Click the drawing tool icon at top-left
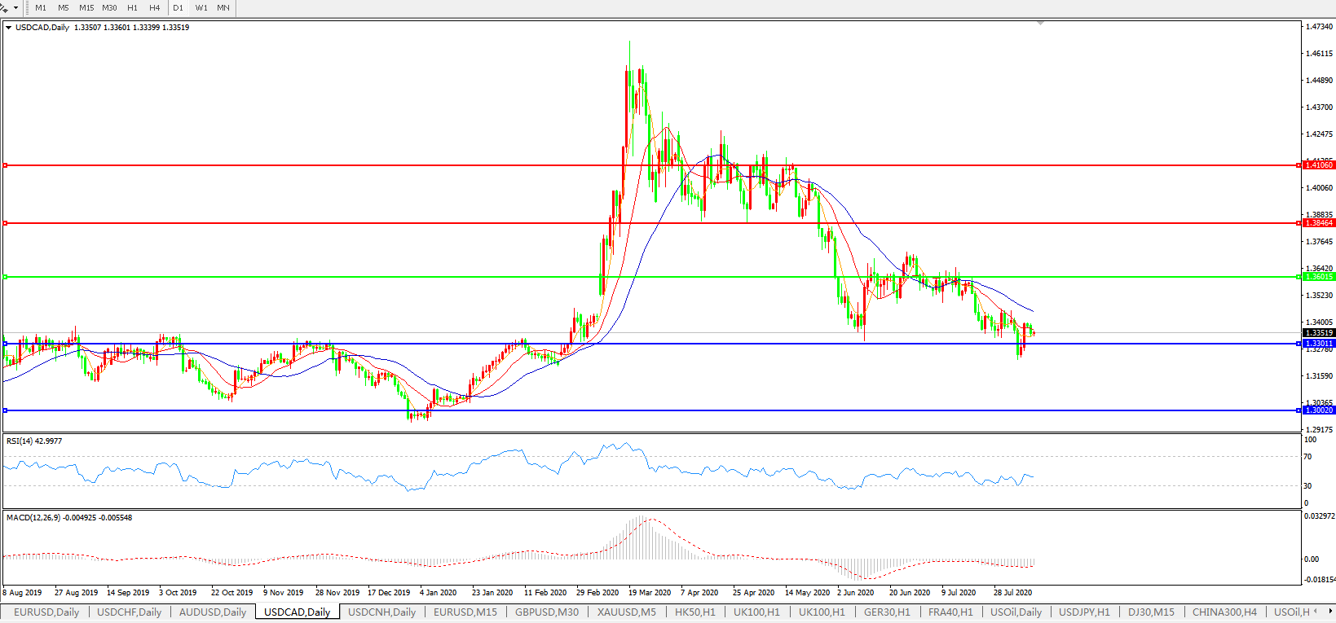Image resolution: width=1336 pixels, height=623 pixels. 5,7
